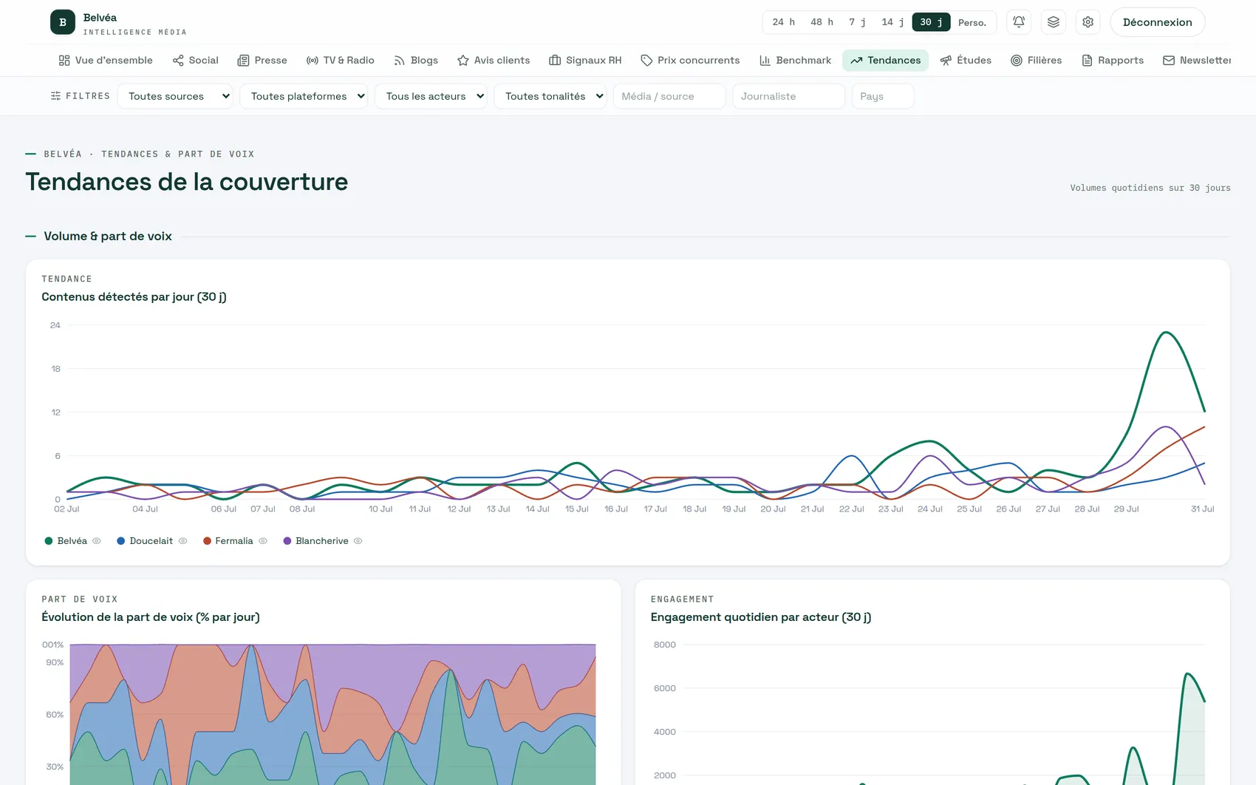
Task: Open the Filières section
Action: pyautogui.click(x=1036, y=61)
